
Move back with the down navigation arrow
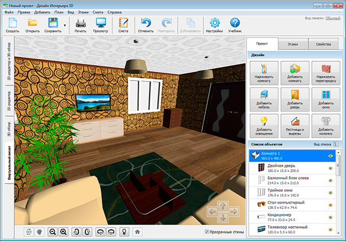[x=223, y=218]
